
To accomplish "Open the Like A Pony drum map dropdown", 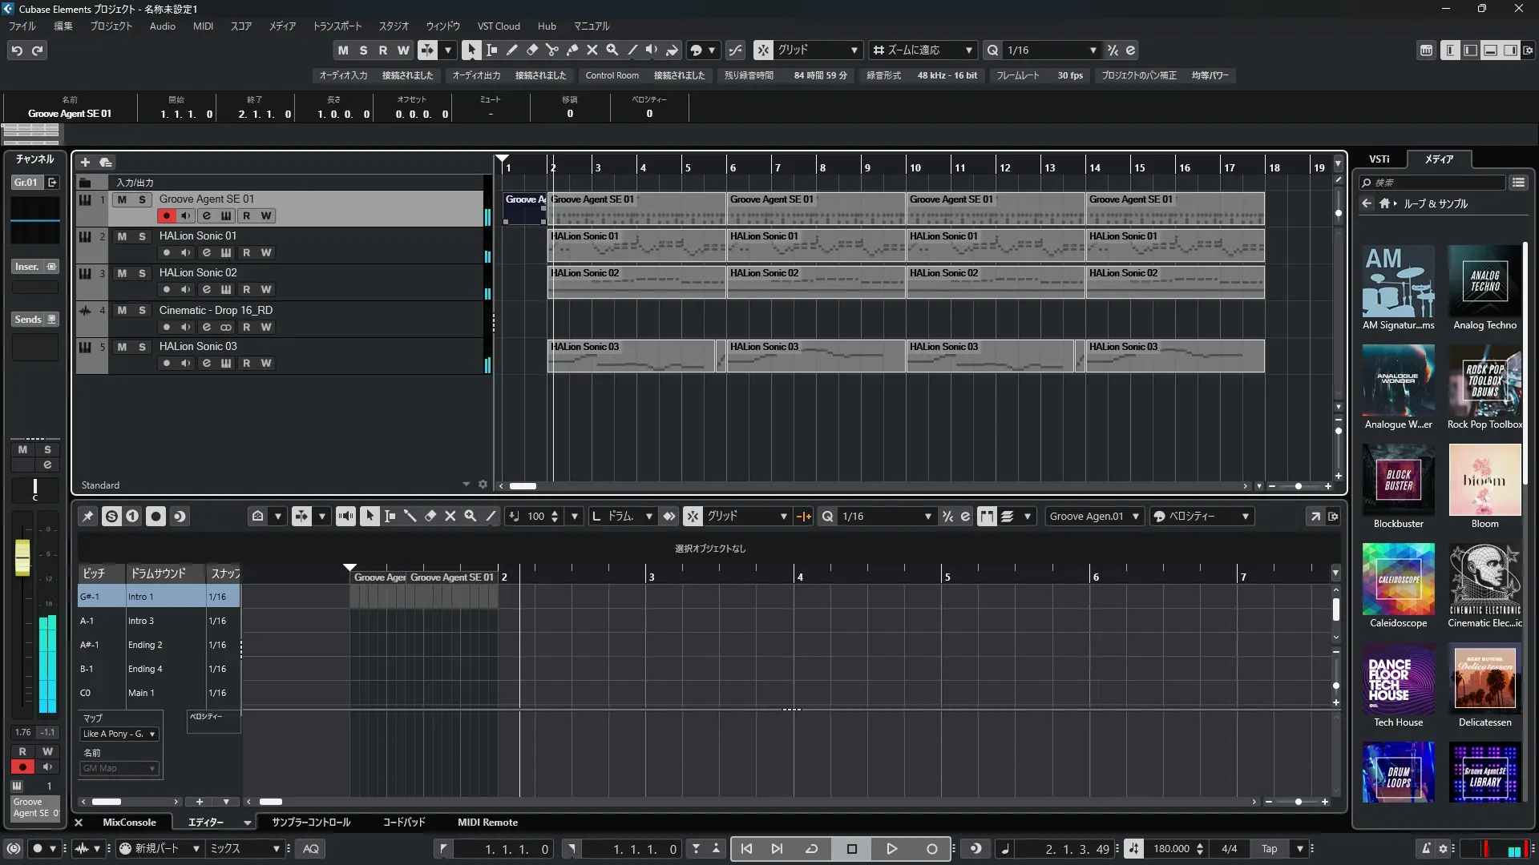I will pos(119,734).
